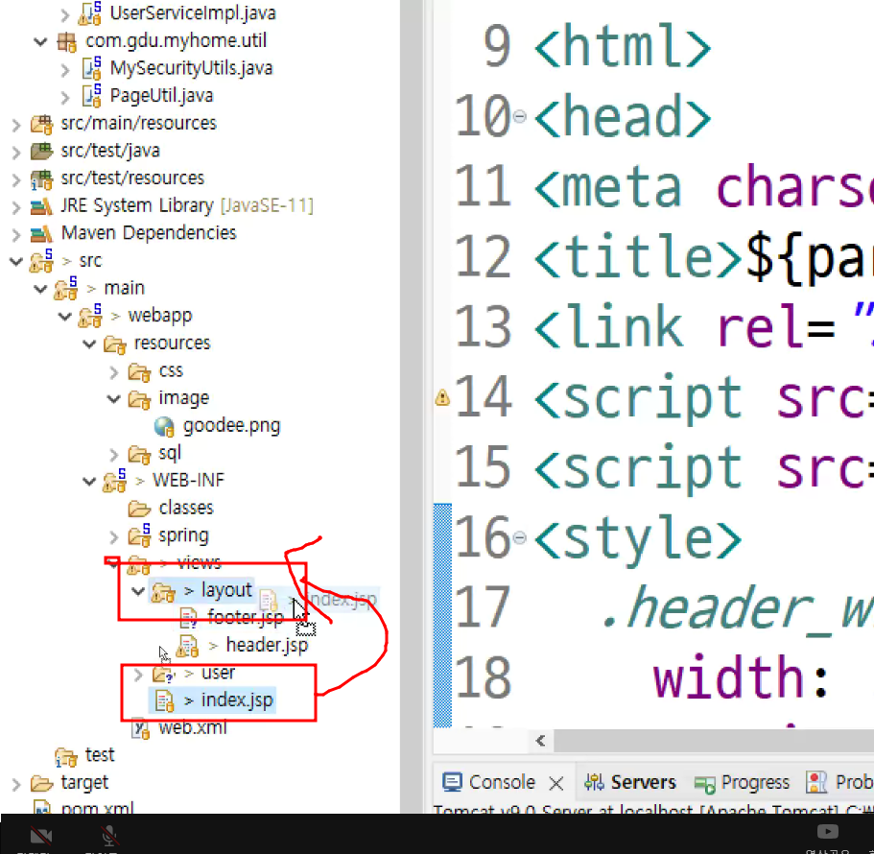Expand the target folder
Viewport: 874px width, 854px height.
pos(16,785)
